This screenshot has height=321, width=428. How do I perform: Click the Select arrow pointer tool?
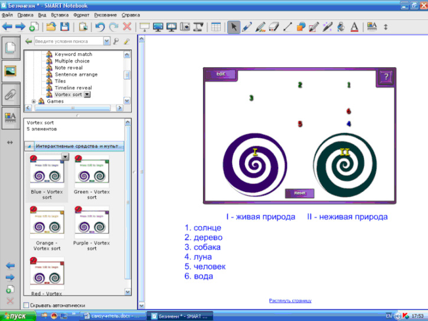point(233,27)
